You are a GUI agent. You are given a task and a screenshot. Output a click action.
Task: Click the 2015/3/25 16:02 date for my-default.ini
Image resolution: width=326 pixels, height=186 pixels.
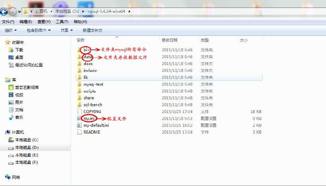pos(177,125)
